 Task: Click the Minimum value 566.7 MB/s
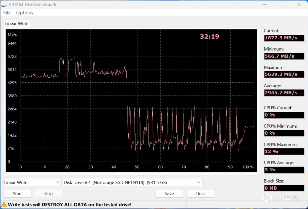[x=284, y=56]
